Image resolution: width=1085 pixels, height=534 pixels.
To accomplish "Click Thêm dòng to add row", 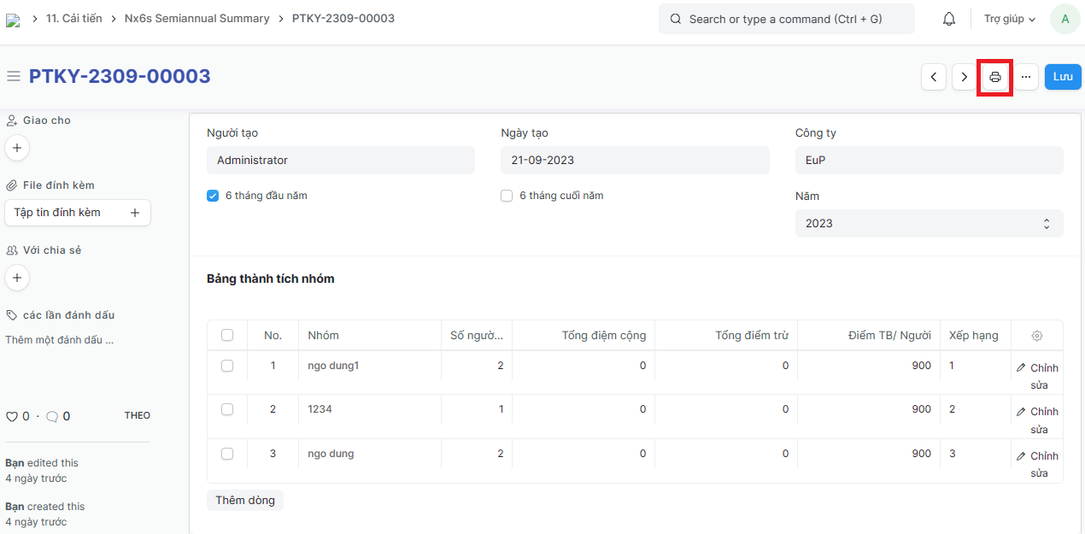I will pos(244,500).
